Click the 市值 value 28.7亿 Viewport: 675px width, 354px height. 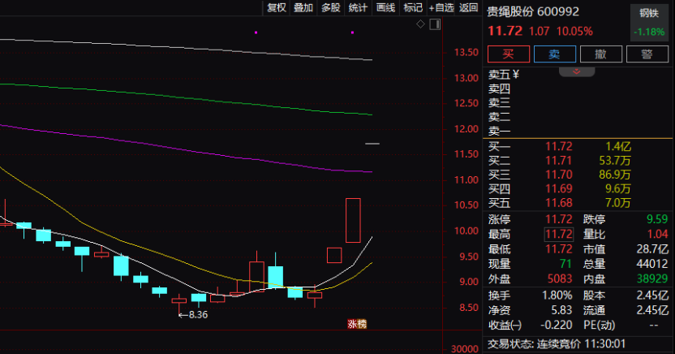652,249
